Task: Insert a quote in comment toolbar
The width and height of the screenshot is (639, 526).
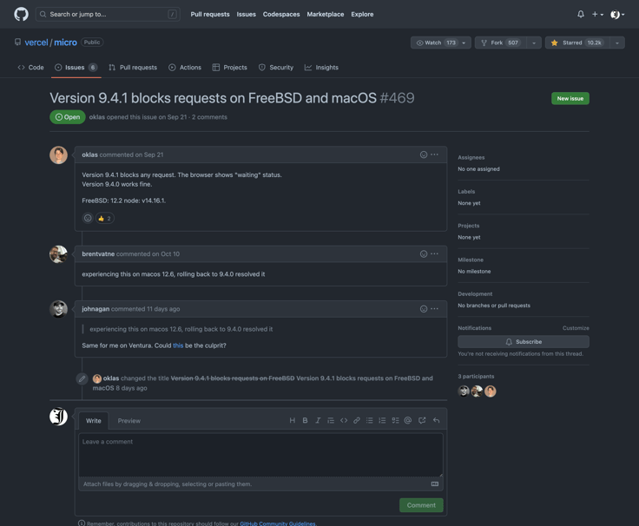Action: (x=331, y=420)
